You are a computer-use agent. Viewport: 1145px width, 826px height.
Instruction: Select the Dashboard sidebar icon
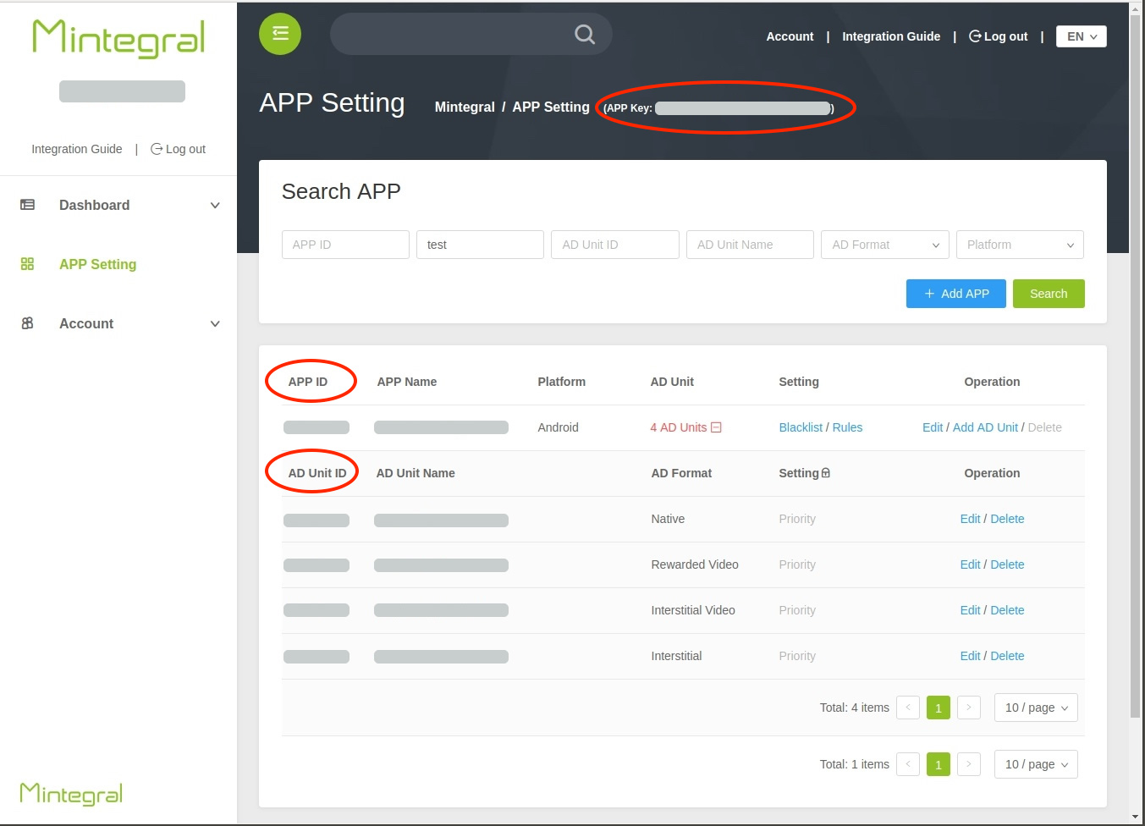27,205
